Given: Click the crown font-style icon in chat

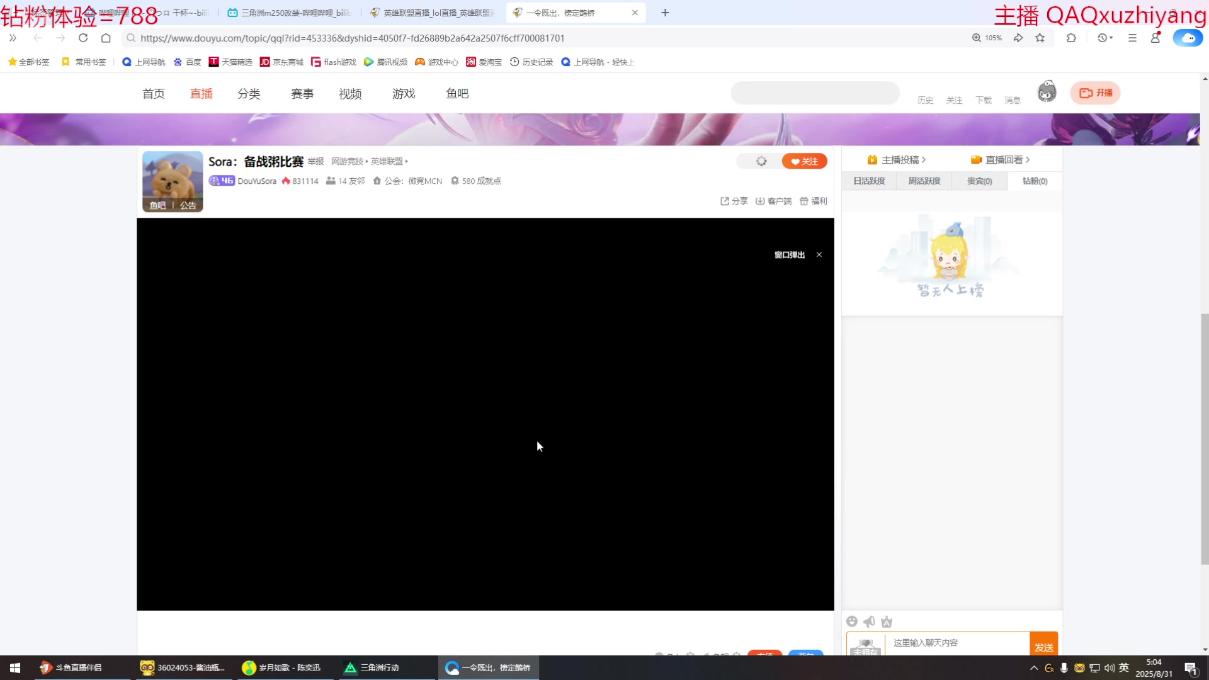Looking at the screenshot, I should pyautogui.click(x=887, y=621).
